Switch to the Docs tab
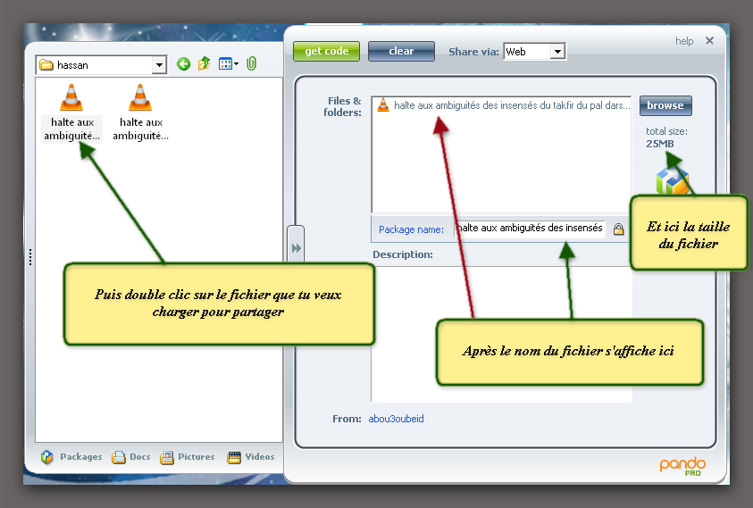The height and width of the screenshot is (508, 753). (x=131, y=457)
